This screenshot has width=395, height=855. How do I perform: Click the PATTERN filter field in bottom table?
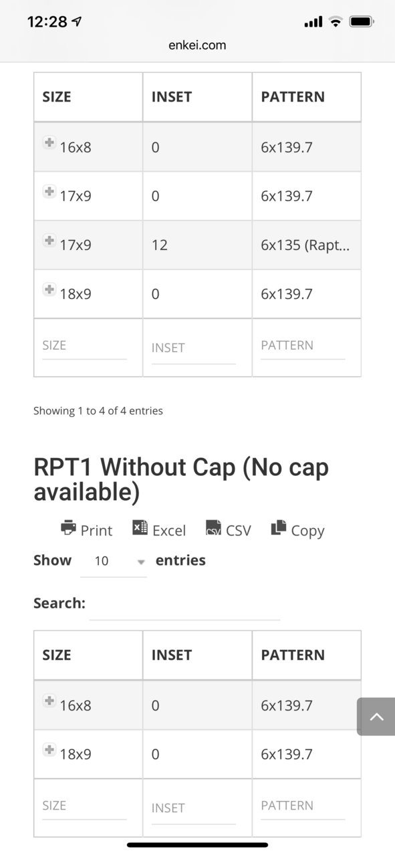(303, 806)
